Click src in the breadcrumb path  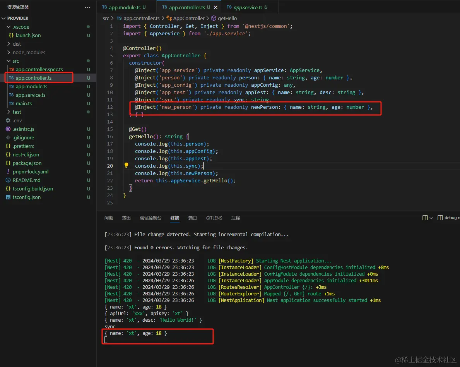[106, 18]
